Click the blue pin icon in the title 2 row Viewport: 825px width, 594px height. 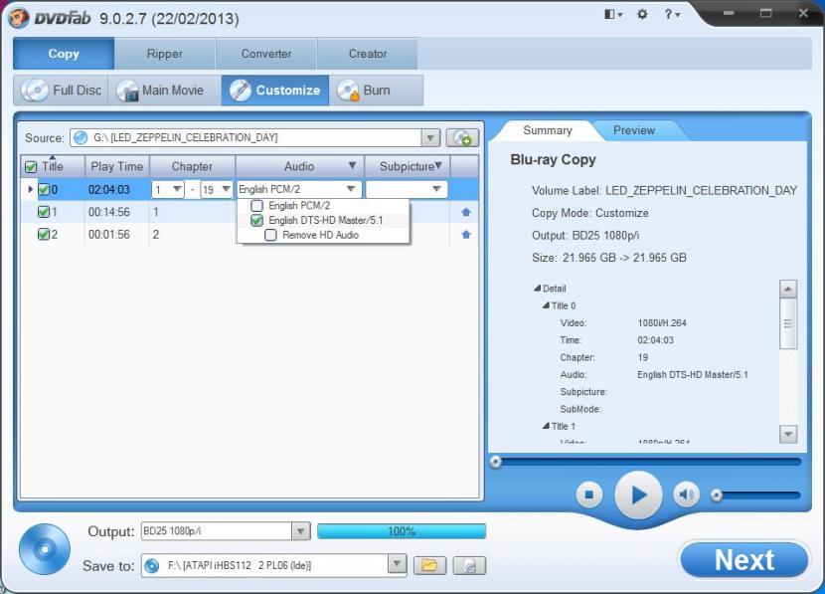click(465, 235)
